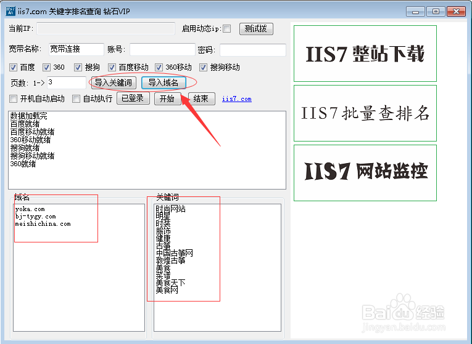Uncheck the 搜狗 checkbox
The image size is (472, 344).
coord(78,67)
